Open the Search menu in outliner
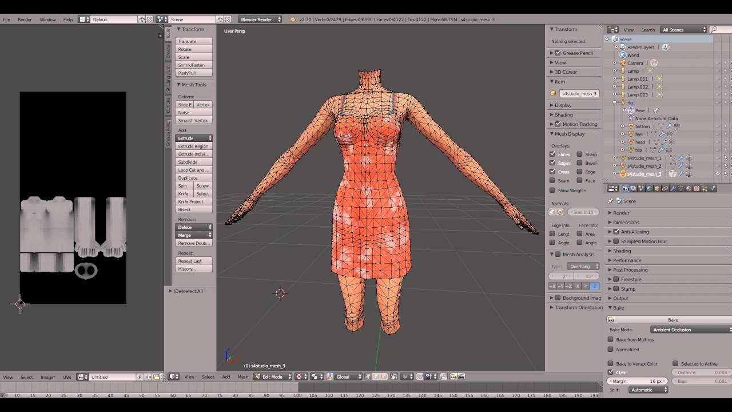The image size is (732, 412). (648, 30)
